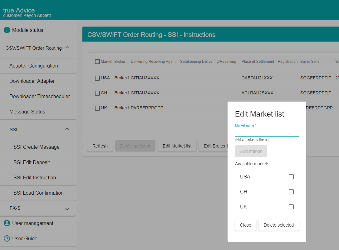Click Safekeeping Delivering/Receiving column header
This screenshot has width=339, height=250.
click(208, 62)
